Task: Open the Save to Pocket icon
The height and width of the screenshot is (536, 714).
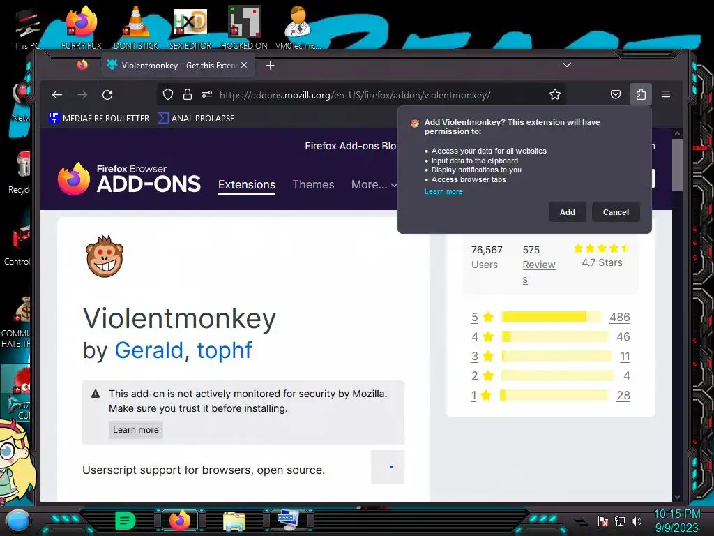Action: tap(616, 94)
